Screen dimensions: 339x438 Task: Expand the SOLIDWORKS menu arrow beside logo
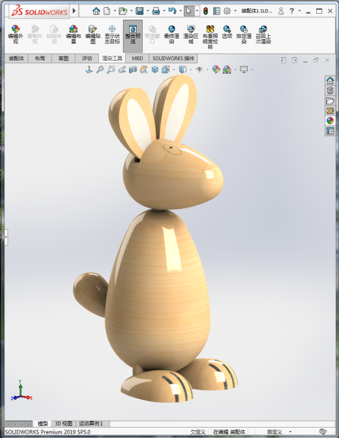point(74,11)
